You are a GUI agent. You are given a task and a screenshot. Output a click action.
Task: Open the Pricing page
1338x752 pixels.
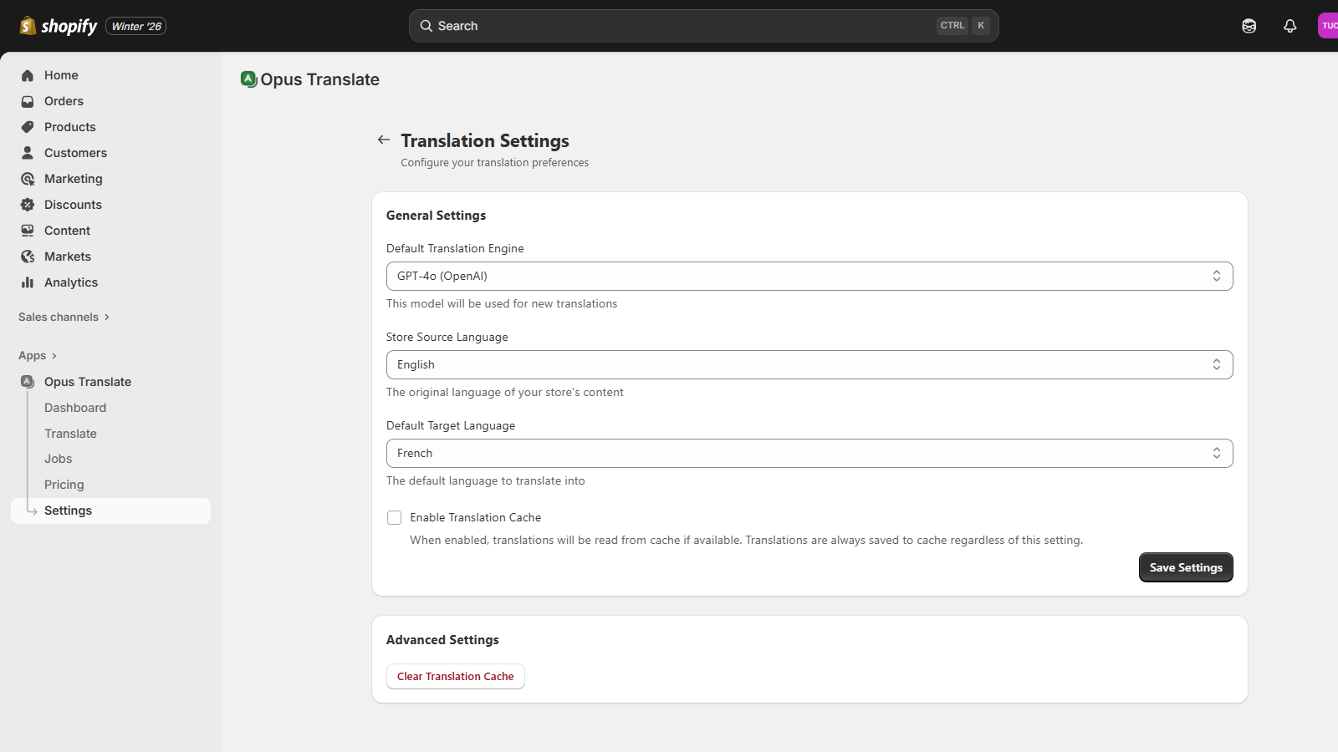click(64, 484)
